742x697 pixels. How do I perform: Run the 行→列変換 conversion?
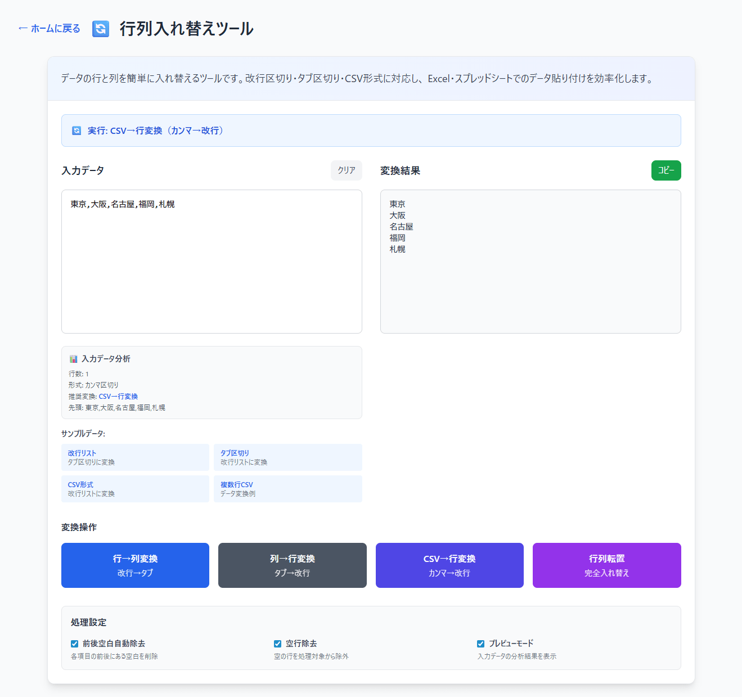(135, 565)
